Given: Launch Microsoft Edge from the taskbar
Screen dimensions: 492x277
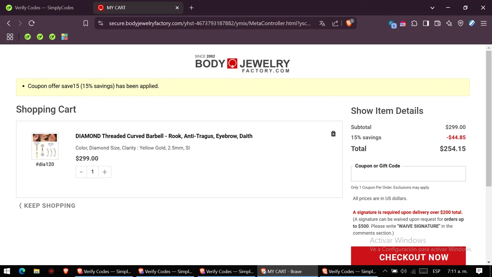Looking at the screenshot, I should (22, 271).
